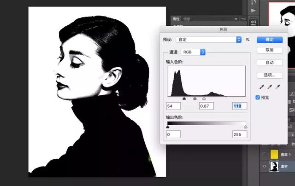
Task: Click the histogram in Levels dialog
Action: click(206, 81)
